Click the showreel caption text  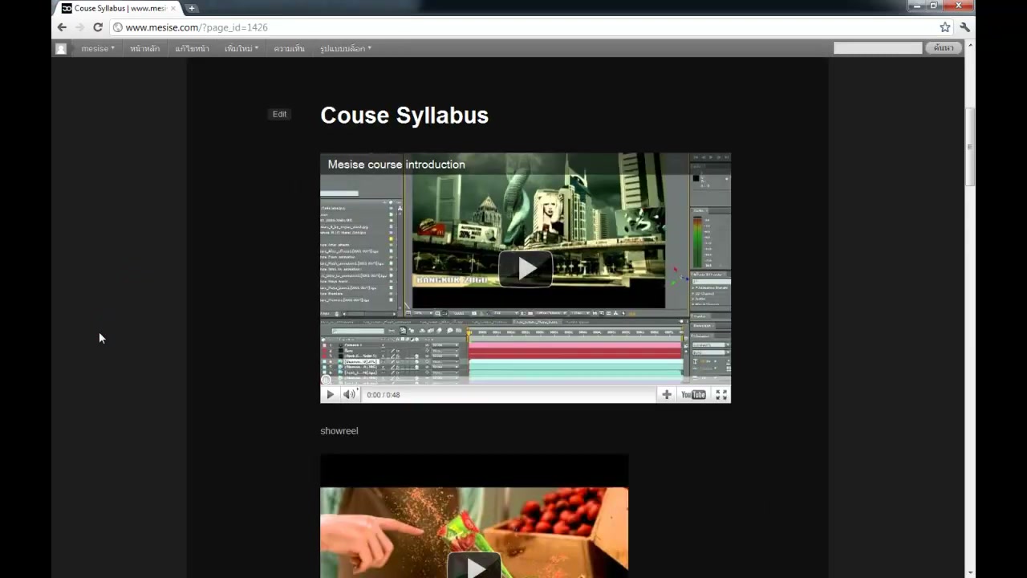339,431
